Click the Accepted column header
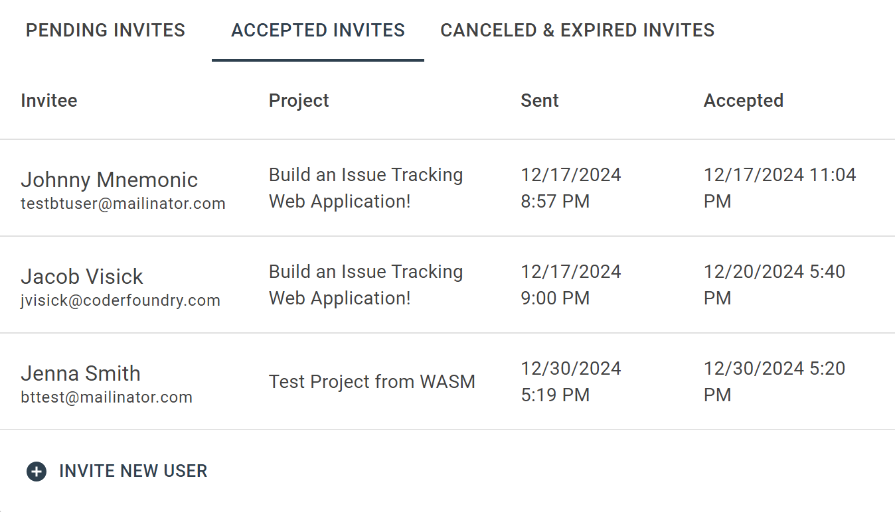The height and width of the screenshot is (512, 895). pyautogui.click(x=744, y=101)
